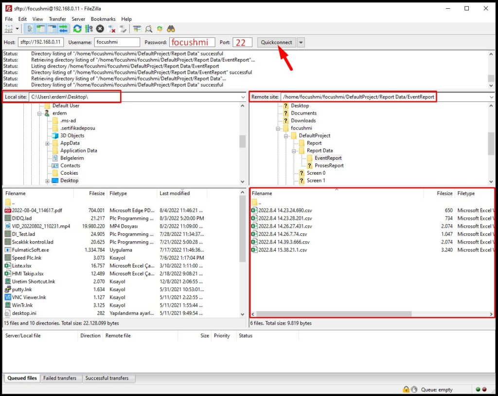Disconnect from the current server

111,29
